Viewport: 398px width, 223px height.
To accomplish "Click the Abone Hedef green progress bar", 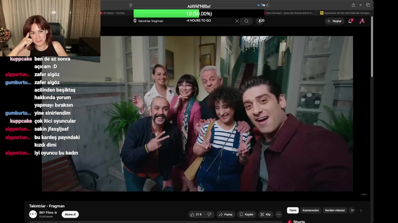I will pos(166,14).
